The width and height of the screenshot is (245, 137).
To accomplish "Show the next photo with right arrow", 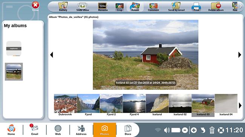I will coord(240,55).
